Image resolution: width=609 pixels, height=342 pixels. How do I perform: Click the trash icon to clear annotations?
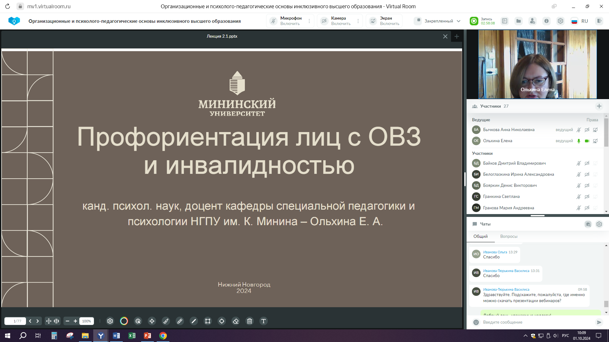click(250, 321)
